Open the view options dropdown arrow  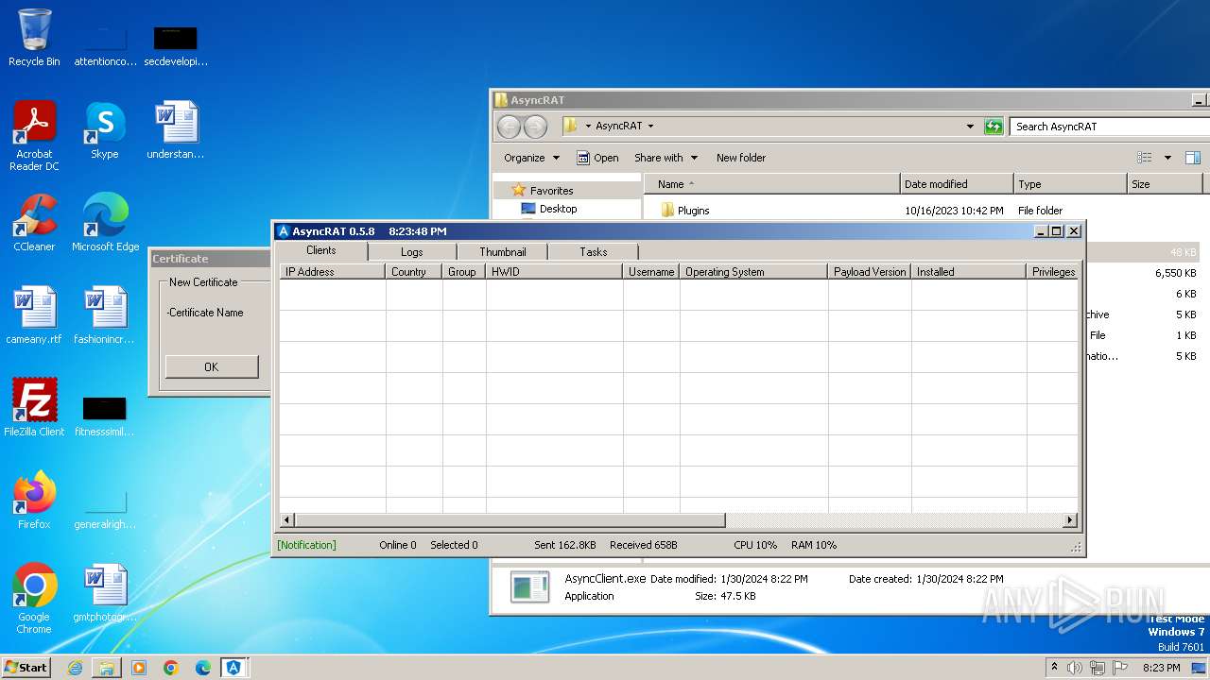click(1167, 158)
